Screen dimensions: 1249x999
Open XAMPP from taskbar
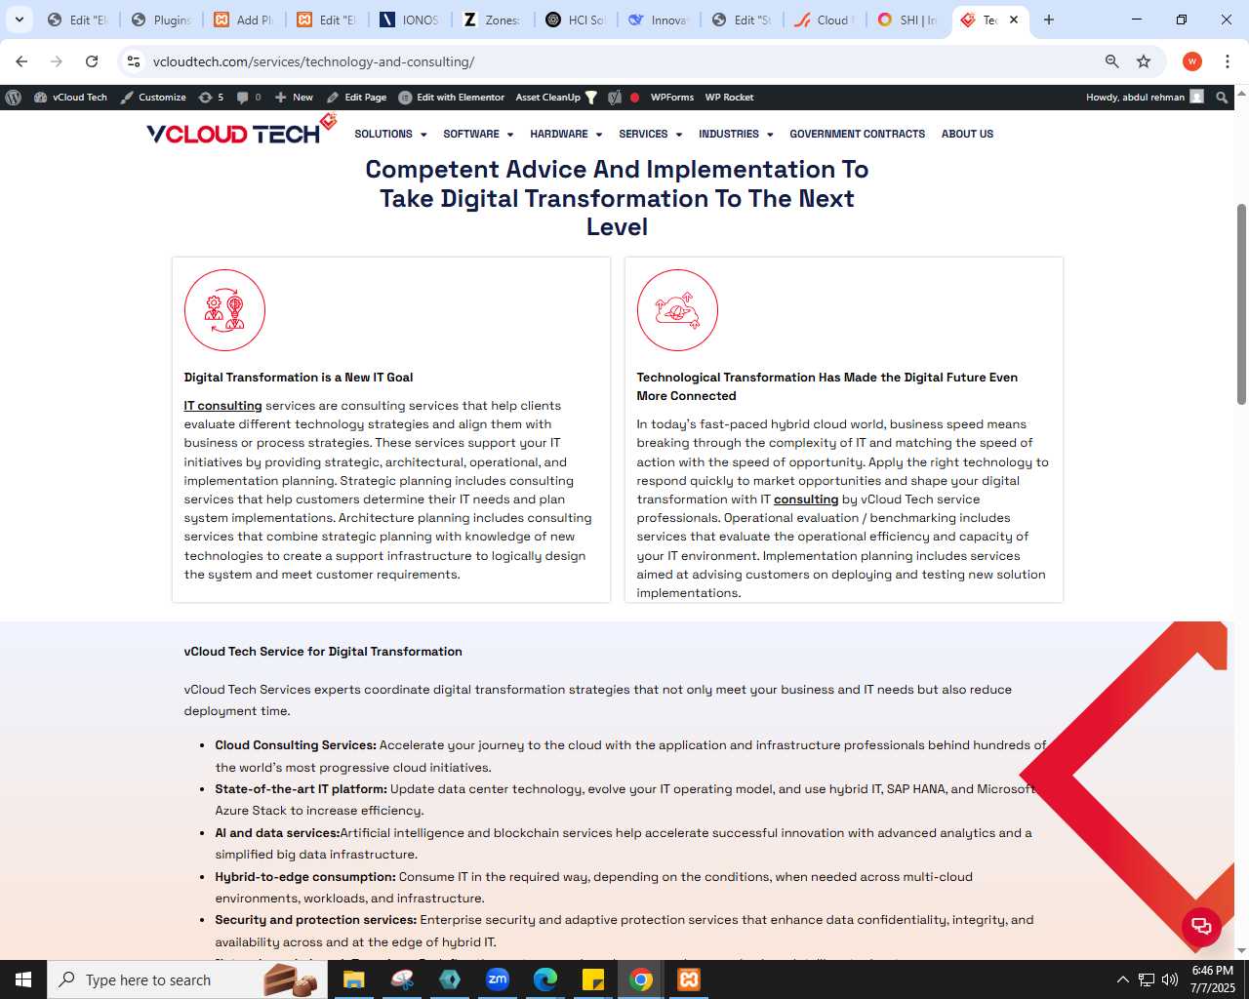pos(689,979)
